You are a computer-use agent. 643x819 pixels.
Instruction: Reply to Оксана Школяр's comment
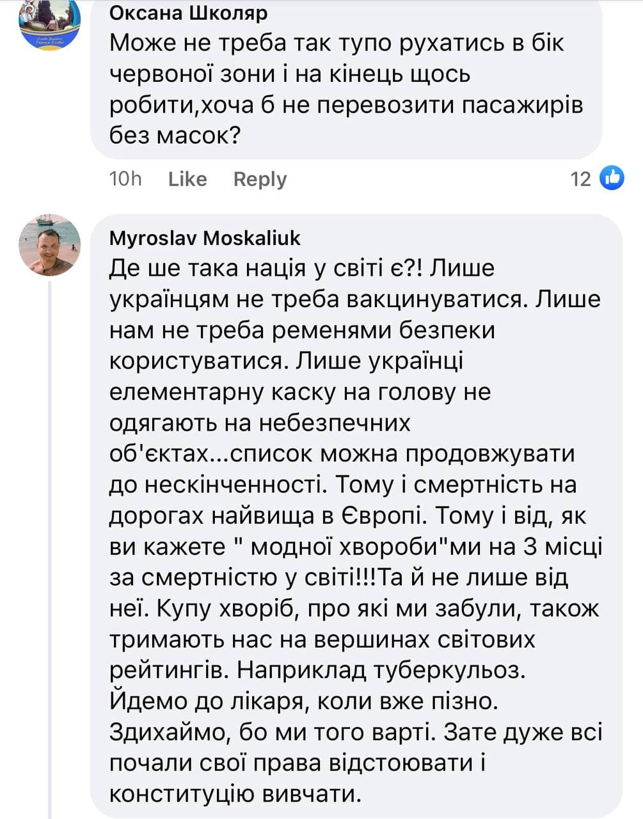(260, 179)
